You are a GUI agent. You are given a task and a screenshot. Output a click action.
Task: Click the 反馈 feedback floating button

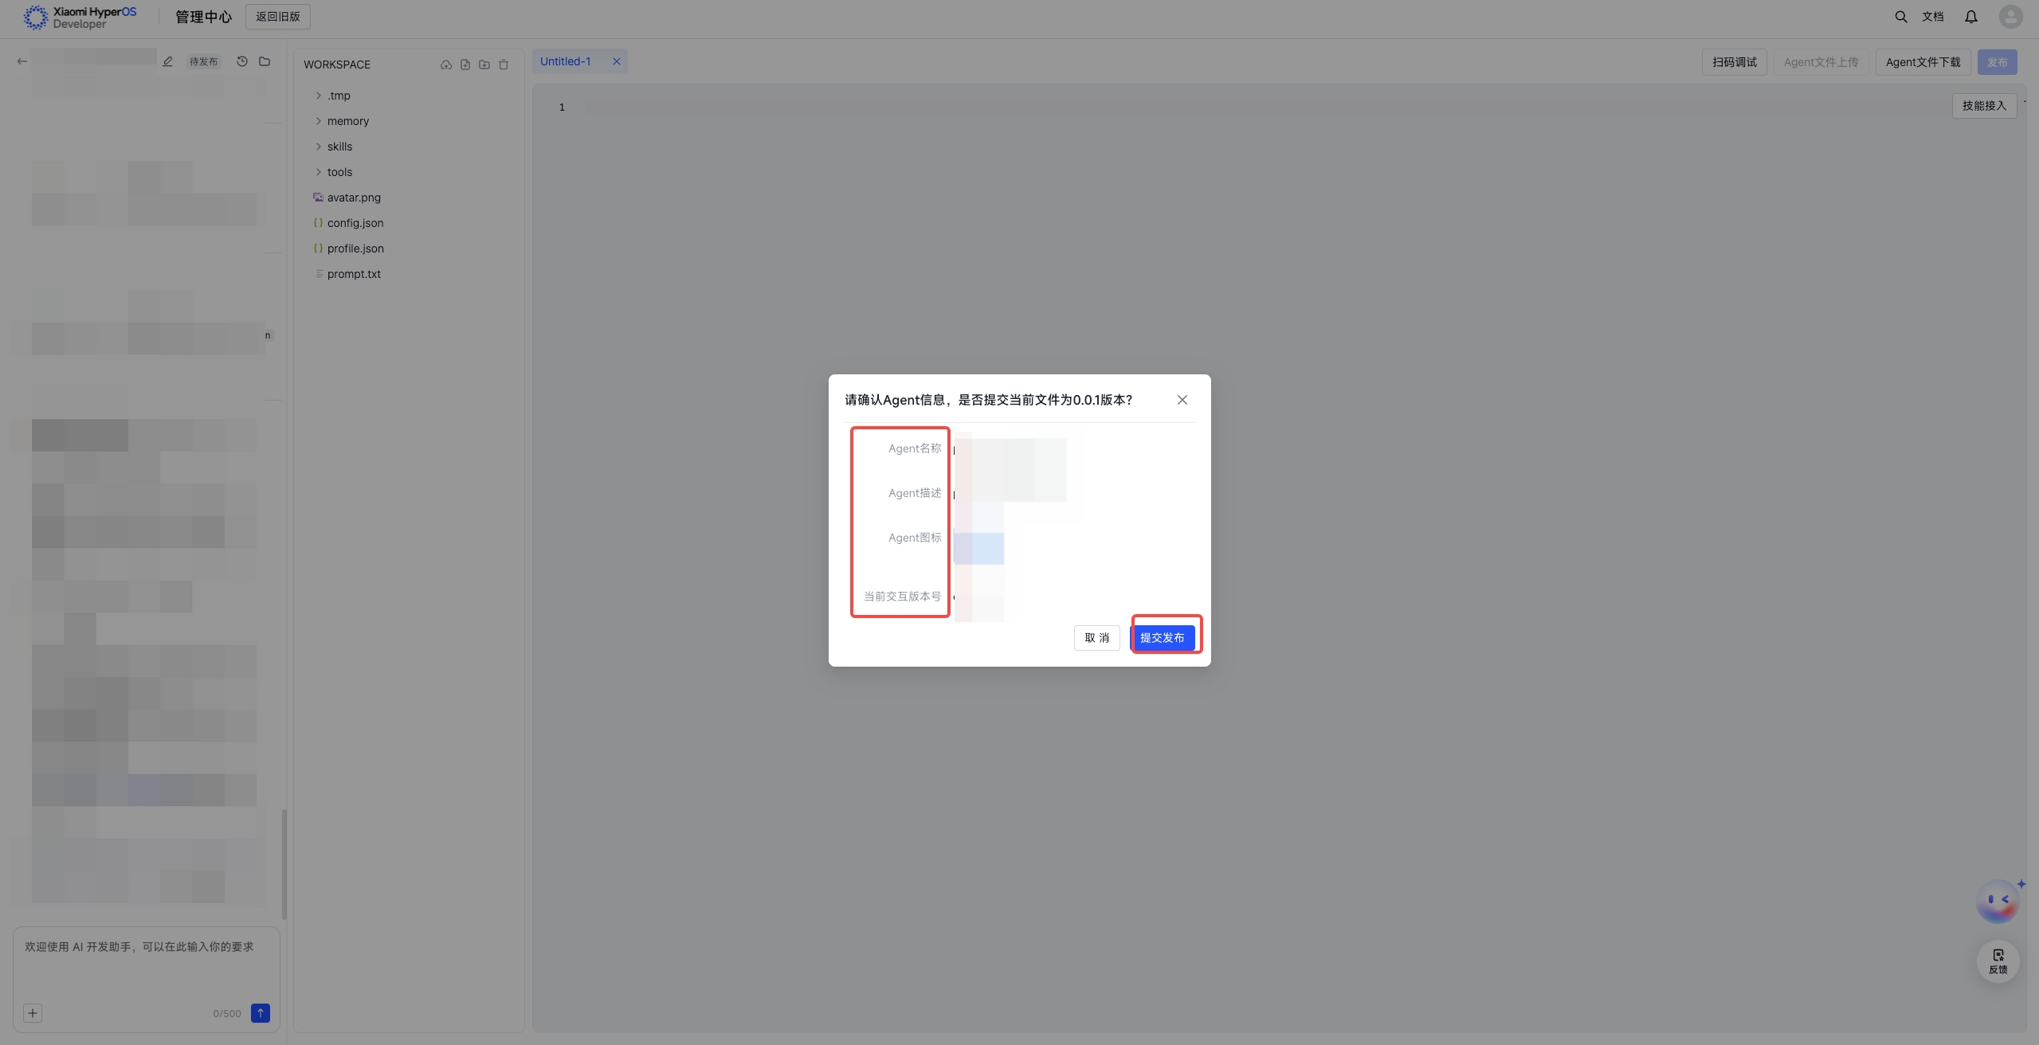click(x=1997, y=961)
